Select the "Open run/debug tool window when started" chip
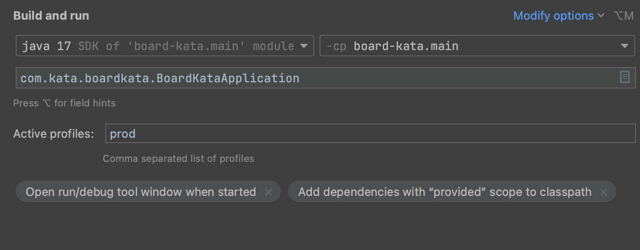 pos(141,192)
